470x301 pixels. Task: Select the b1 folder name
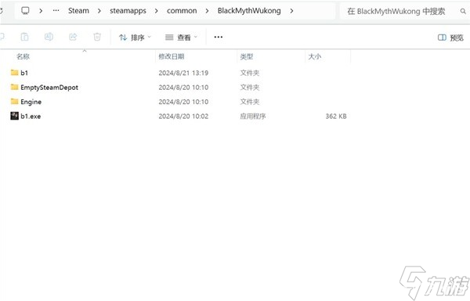tap(24, 73)
